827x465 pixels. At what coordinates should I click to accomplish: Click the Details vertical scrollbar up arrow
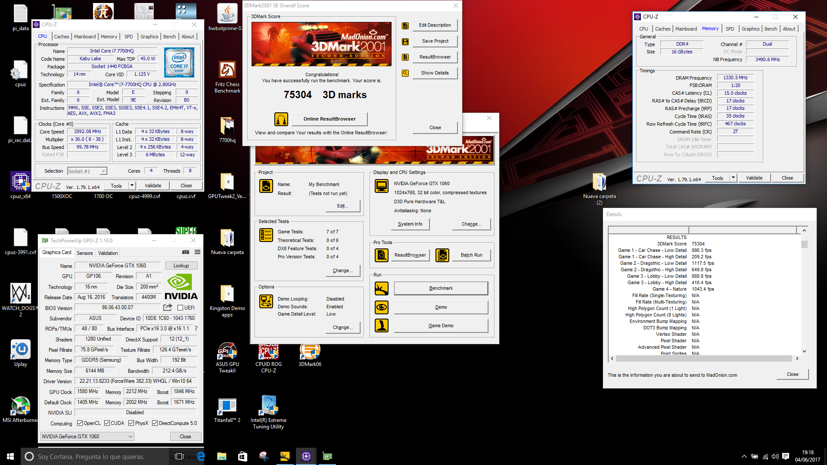(x=804, y=231)
